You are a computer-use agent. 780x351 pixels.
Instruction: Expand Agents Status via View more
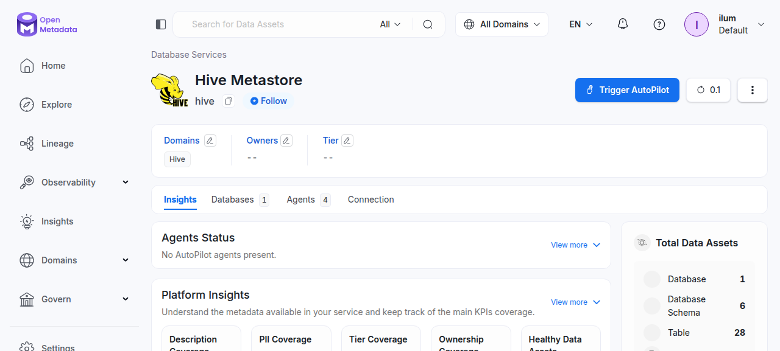(x=576, y=245)
